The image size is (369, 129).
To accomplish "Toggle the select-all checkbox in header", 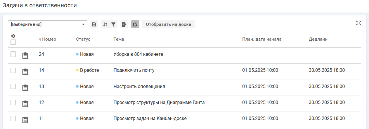I will 13,42.
